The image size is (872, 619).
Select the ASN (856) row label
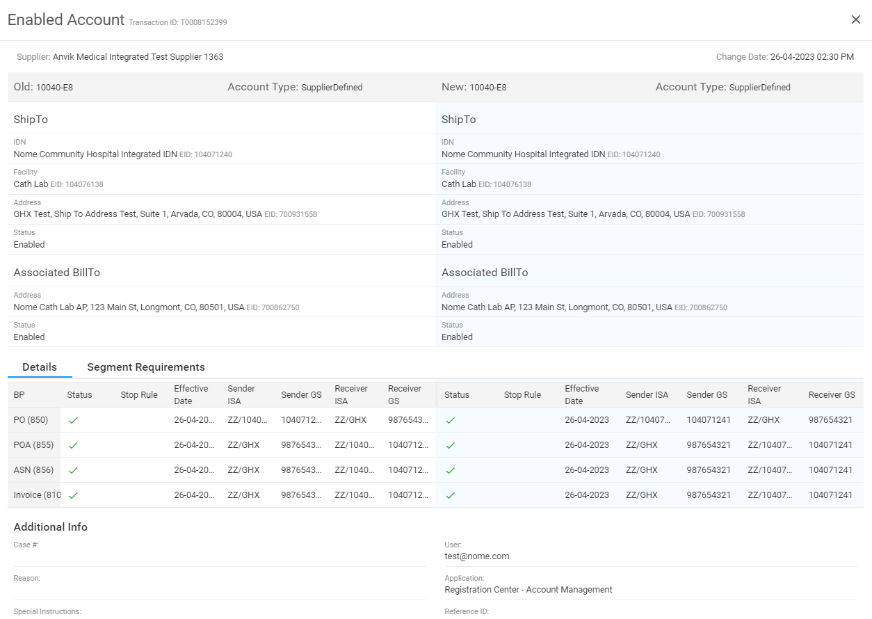[33, 470]
